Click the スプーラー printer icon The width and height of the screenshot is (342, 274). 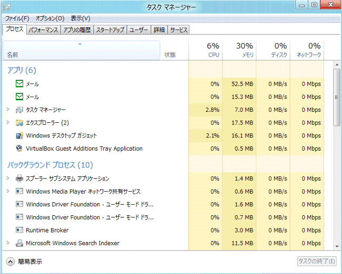pyautogui.click(x=19, y=178)
